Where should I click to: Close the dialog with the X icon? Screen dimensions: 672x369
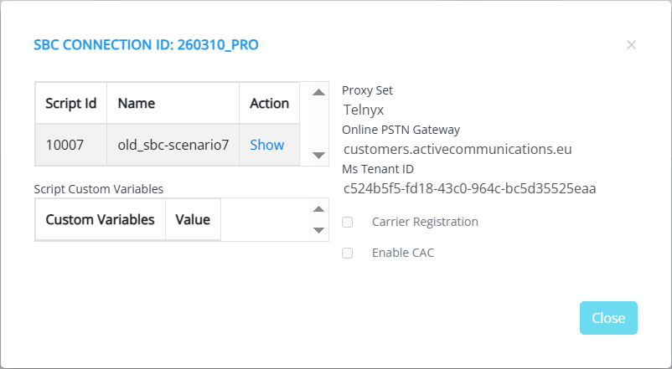[631, 45]
